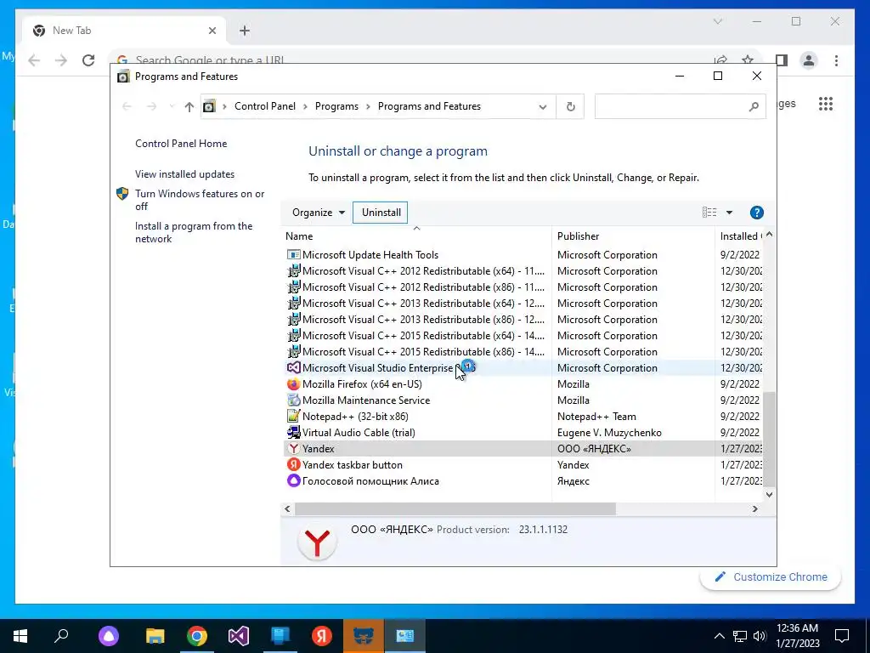The image size is (870, 653).
Task: Go up one level with the up arrow
Action: (189, 106)
